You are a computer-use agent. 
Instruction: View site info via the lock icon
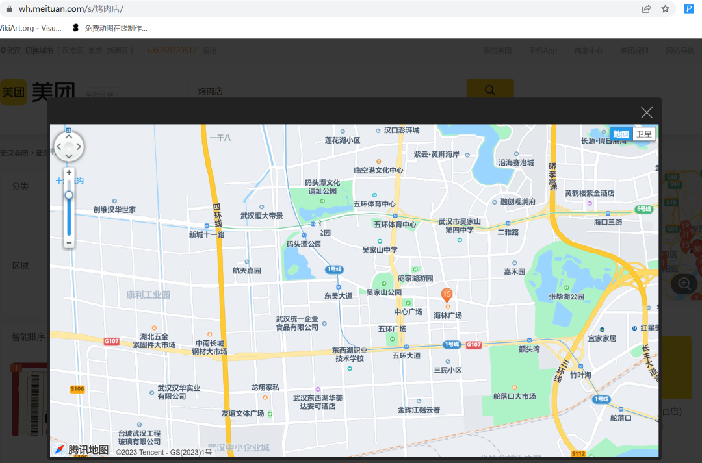click(9, 8)
